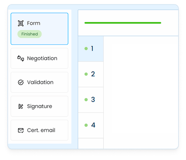The height and width of the screenshot is (160, 186).
Task: Open the Form step card
Action: [39, 29]
